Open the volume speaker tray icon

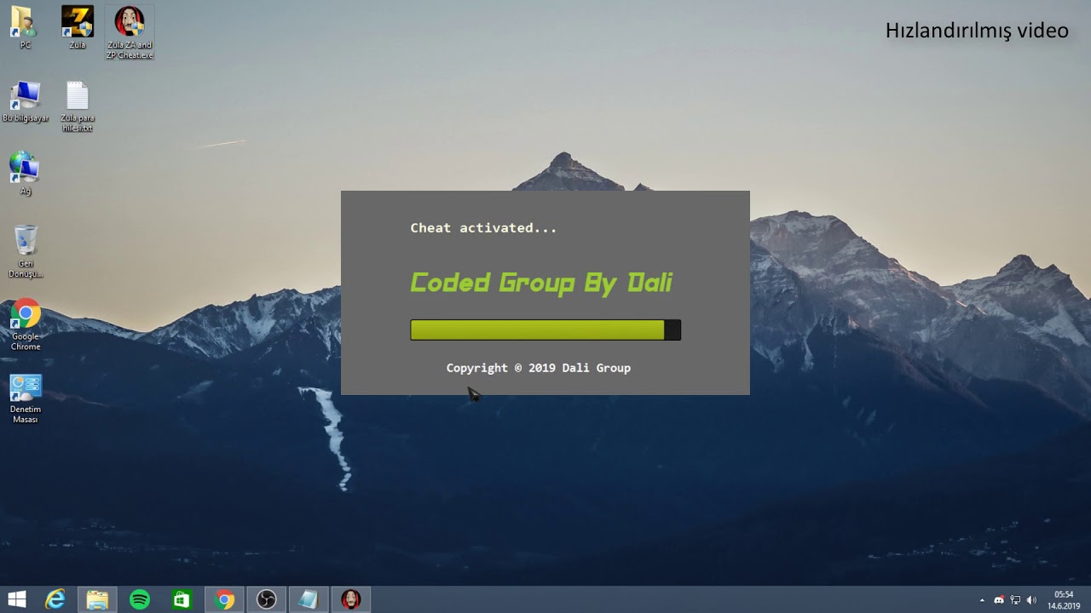pos(1031,600)
